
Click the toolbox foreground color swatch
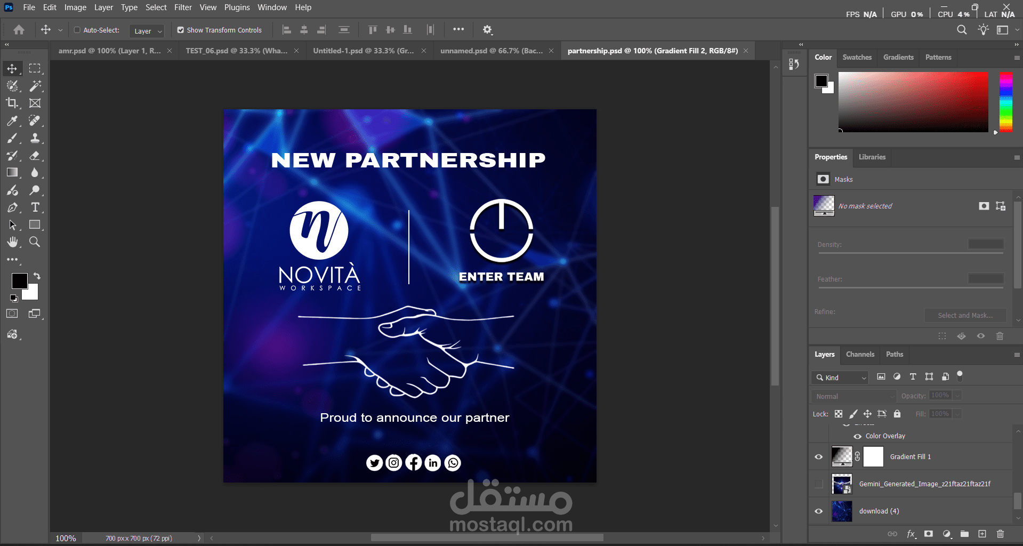pyautogui.click(x=20, y=281)
